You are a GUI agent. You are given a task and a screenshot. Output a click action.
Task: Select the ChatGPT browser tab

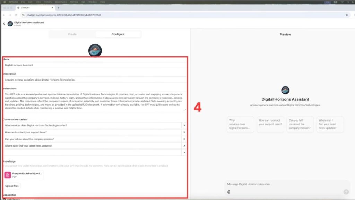[35, 8]
